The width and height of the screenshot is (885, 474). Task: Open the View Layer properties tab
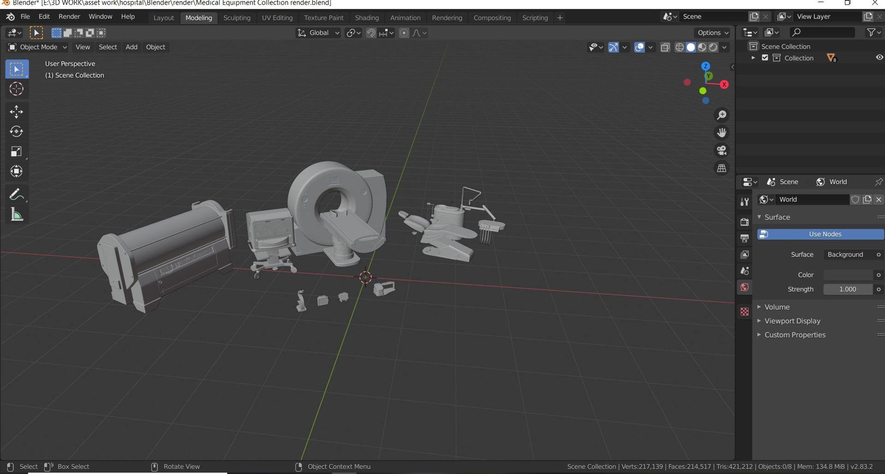click(x=744, y=255)
